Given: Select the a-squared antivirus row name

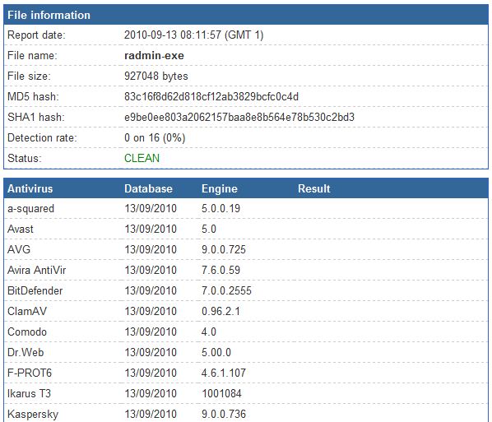Looking at the screenshot, I should 30,209.
